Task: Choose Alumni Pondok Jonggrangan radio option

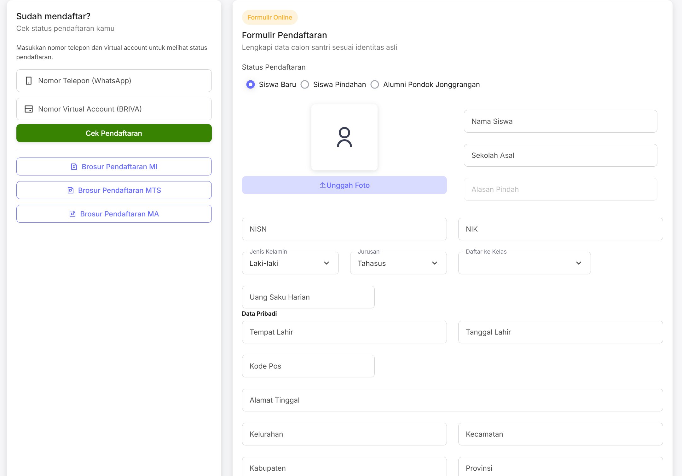Action: click(375, 84)
